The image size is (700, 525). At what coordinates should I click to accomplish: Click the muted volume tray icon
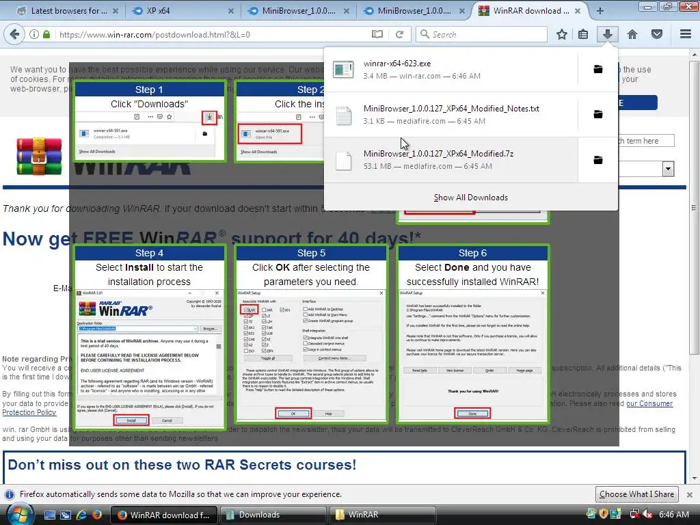click(x=647, y=514)
